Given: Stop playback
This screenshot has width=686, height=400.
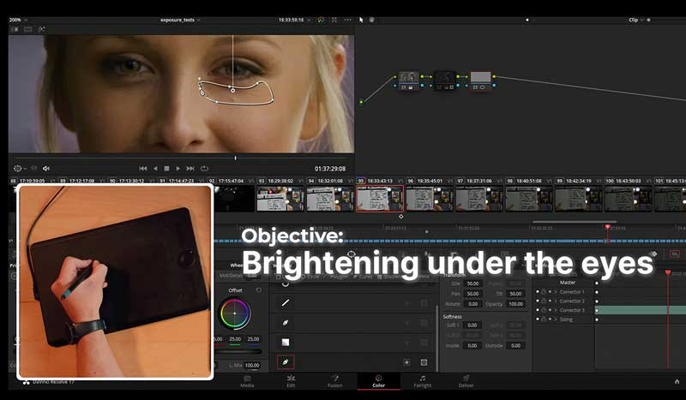Looking at the screenshot, I should click(166, 168).
